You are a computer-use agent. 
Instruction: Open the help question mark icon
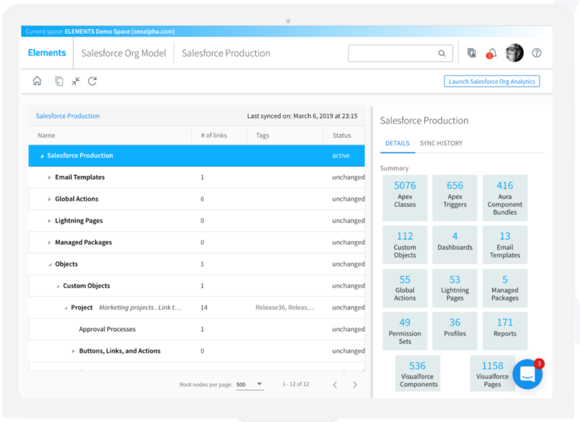point(536,53)
